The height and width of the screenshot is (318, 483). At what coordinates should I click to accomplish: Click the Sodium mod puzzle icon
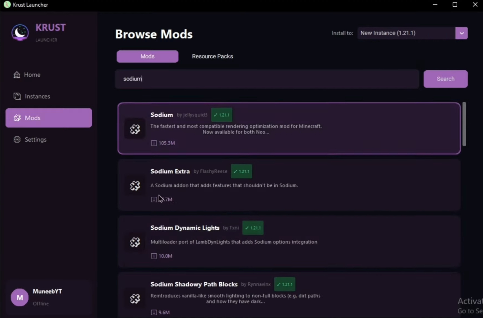click(135, 129)
